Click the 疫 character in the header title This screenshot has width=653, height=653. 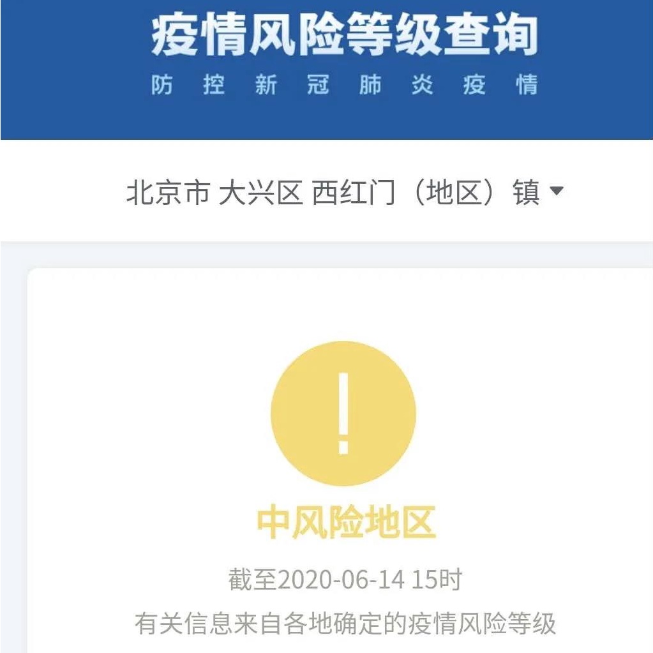pos(174,34)
